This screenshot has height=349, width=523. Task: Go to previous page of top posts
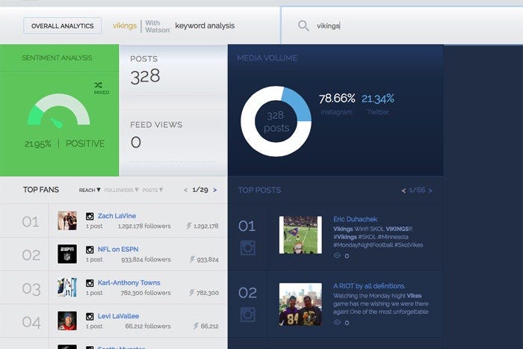[404, 191]
